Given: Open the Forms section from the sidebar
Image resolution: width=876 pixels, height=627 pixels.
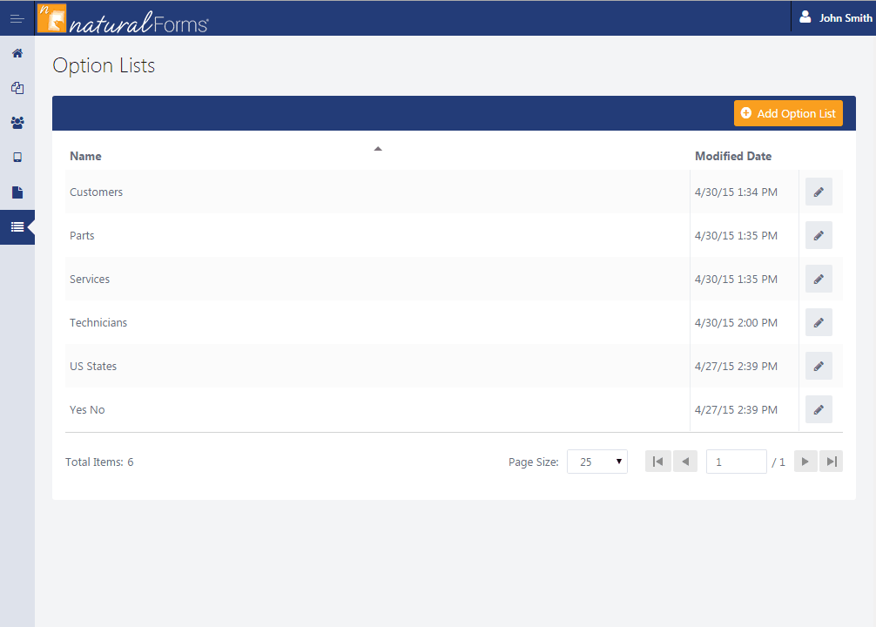Looking at the screenshot, I should tap(17, 88).
